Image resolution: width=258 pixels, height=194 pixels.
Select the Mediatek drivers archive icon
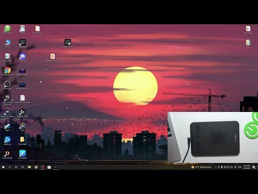(52, 57)
